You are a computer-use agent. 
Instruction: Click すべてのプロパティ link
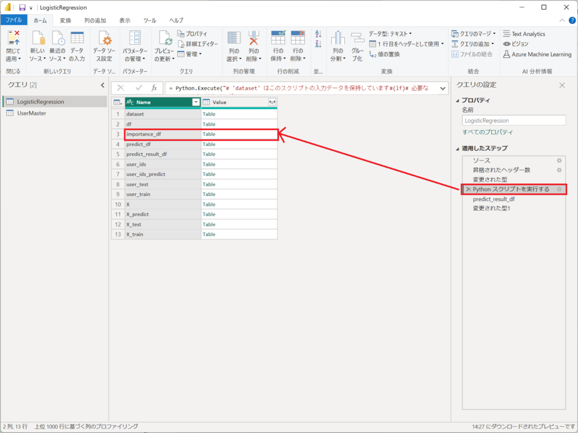coord(487,132)
